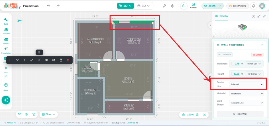Toggle the crossed-out icon next to GF eye
This screenshot has height=126, width=269.
coord(34,114)
